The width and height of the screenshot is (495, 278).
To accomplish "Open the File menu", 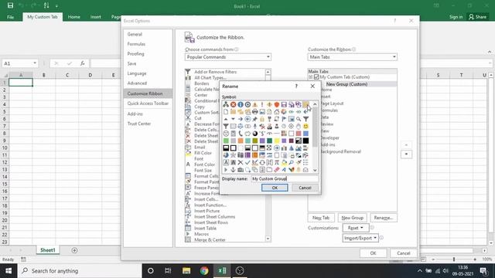I will (x=10, y=17).
